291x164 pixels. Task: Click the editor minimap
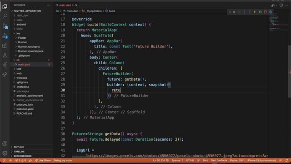tap(278, 23)
